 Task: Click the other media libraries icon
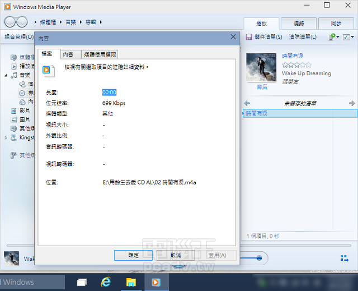pyautogui.click(x=13, y=155)
